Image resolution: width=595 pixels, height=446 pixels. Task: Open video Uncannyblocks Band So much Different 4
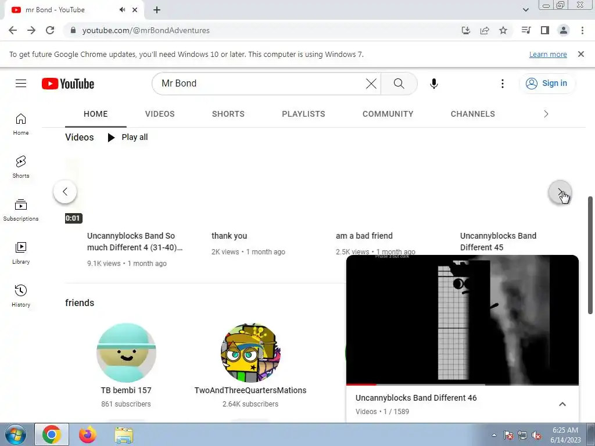(x=135, y=242)
